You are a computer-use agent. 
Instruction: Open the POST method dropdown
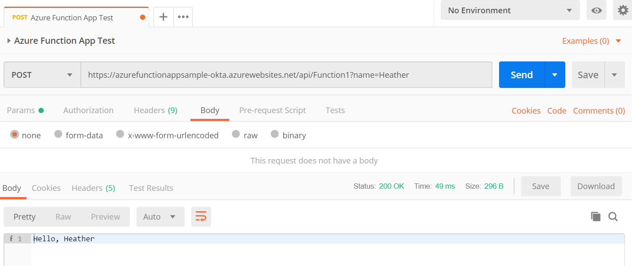click(42, 75)
